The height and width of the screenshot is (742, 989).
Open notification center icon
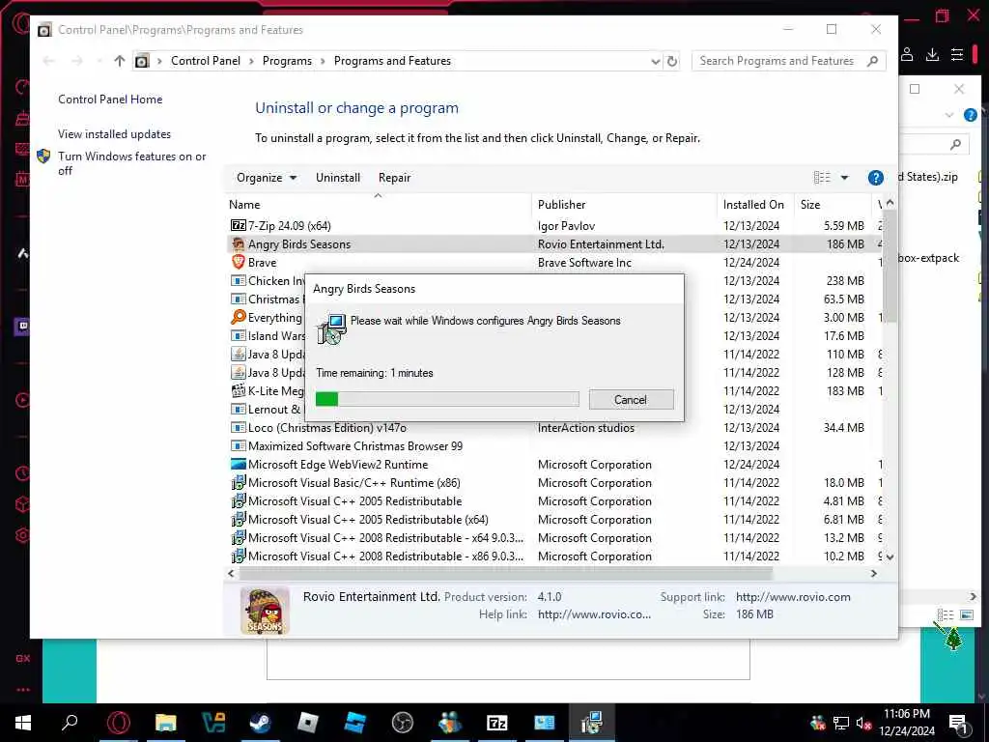click(958, 723)
